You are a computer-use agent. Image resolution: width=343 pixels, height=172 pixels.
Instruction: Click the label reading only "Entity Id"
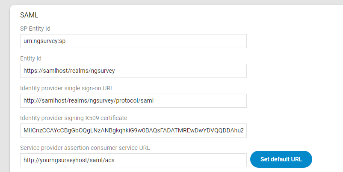(30, 58)
